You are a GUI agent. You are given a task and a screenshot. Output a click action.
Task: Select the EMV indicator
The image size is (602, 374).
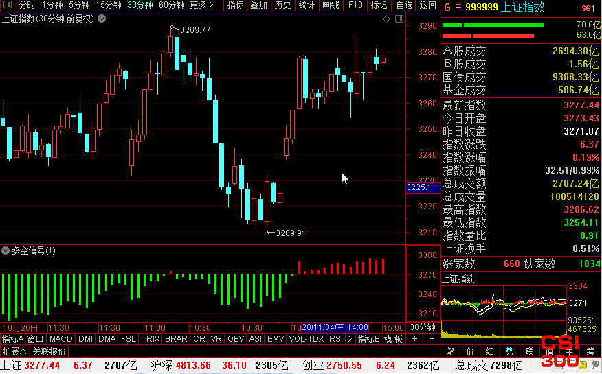(x=276, y=339)
